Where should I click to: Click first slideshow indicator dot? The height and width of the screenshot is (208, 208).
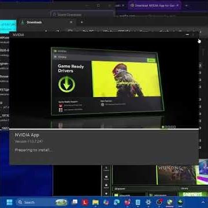click(x=163, y=127)
